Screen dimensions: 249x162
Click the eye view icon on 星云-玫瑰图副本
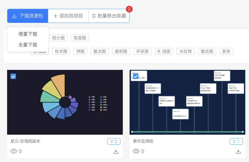tap(14, 151)
